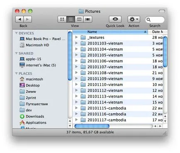Click the window resize grip corner
This screenshot has width=180, height=153.
pyautogui.click(x=165, y=133)
